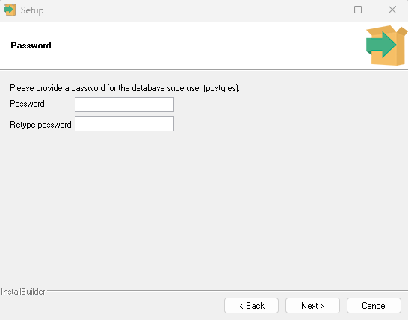Go to the next setup step

(x=312, y=306)
